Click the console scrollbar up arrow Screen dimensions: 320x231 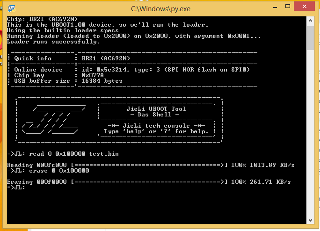pos(310,21)
